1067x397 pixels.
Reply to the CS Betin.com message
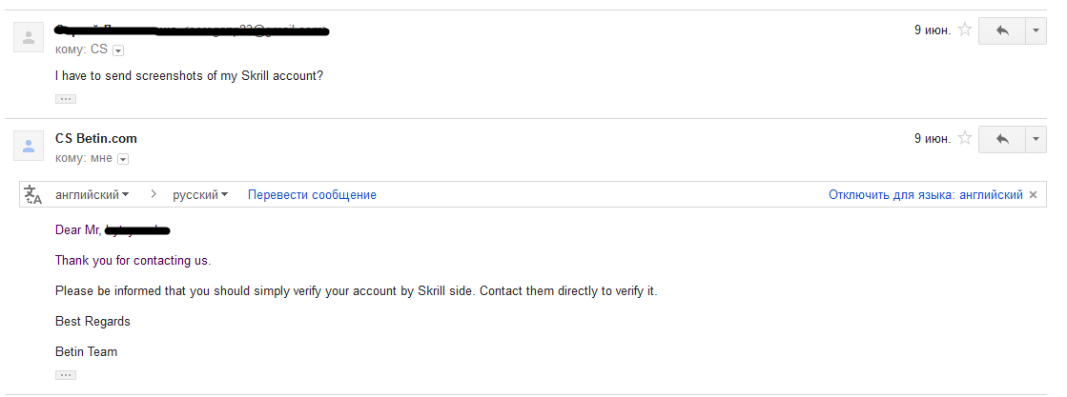click(1001, 139)
